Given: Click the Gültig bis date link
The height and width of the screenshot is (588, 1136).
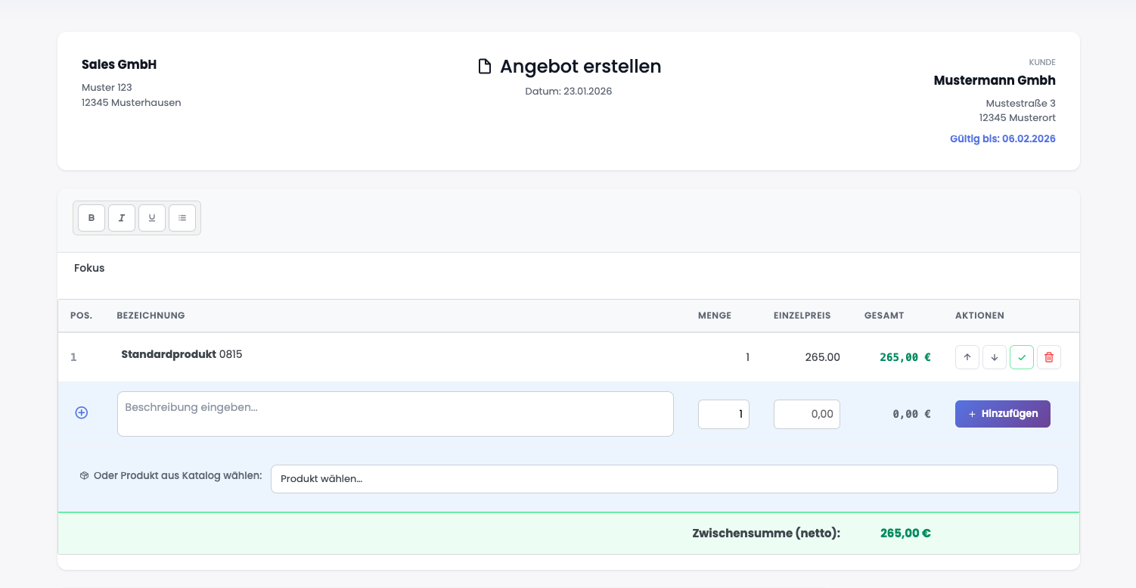Looking at the screenshot, I should tap(1002, 138).
